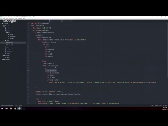Collapse the views folder chevron
The height and width of the screenshot is (126, 168).
click(4, 41)
